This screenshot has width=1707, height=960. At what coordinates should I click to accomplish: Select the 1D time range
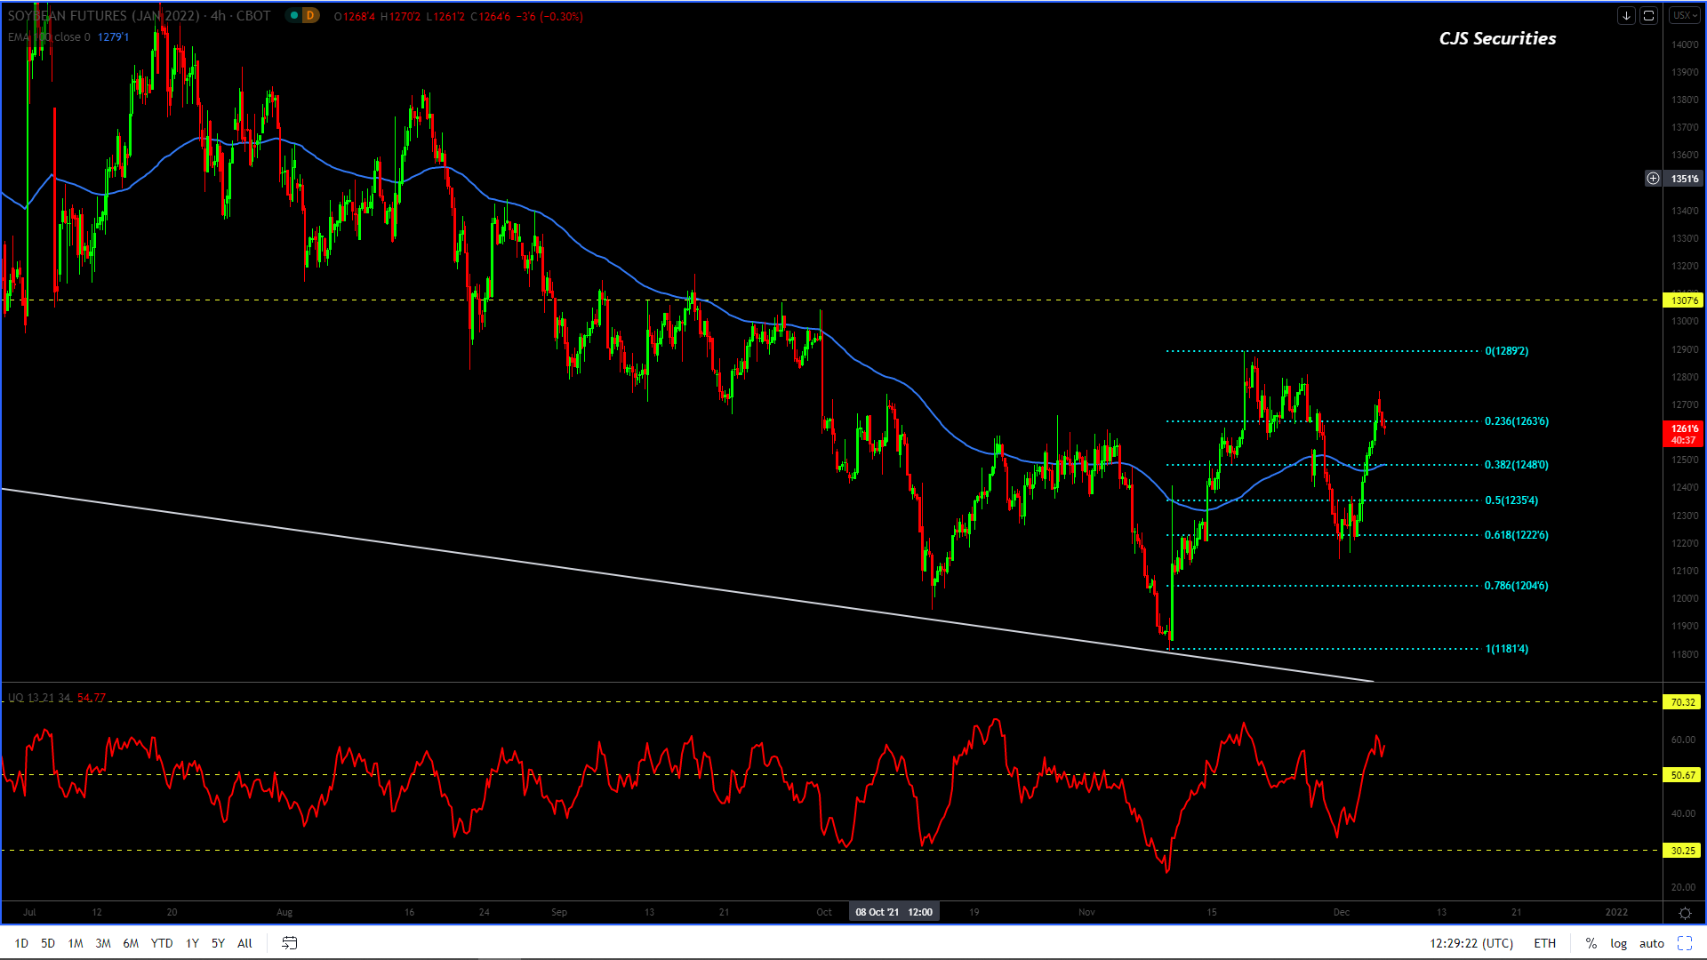click(x=21, y=943)
